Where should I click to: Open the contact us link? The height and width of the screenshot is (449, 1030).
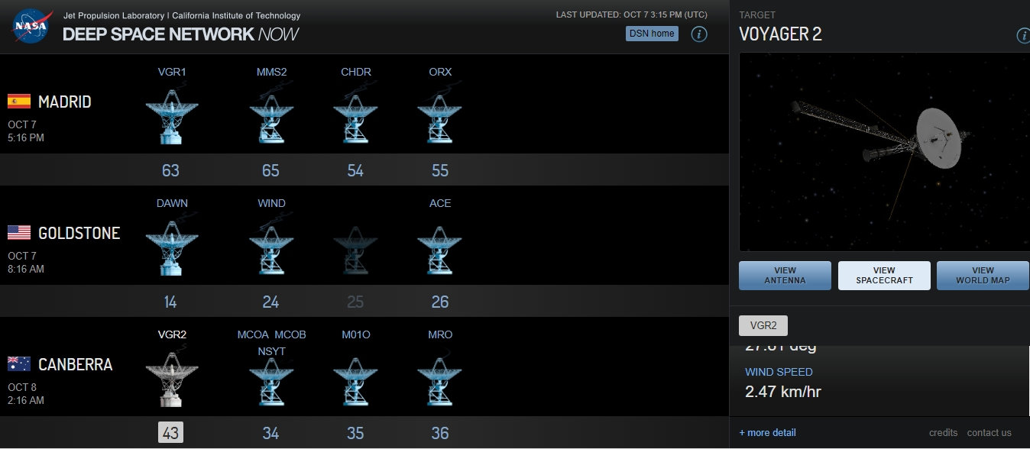point(989,432)
